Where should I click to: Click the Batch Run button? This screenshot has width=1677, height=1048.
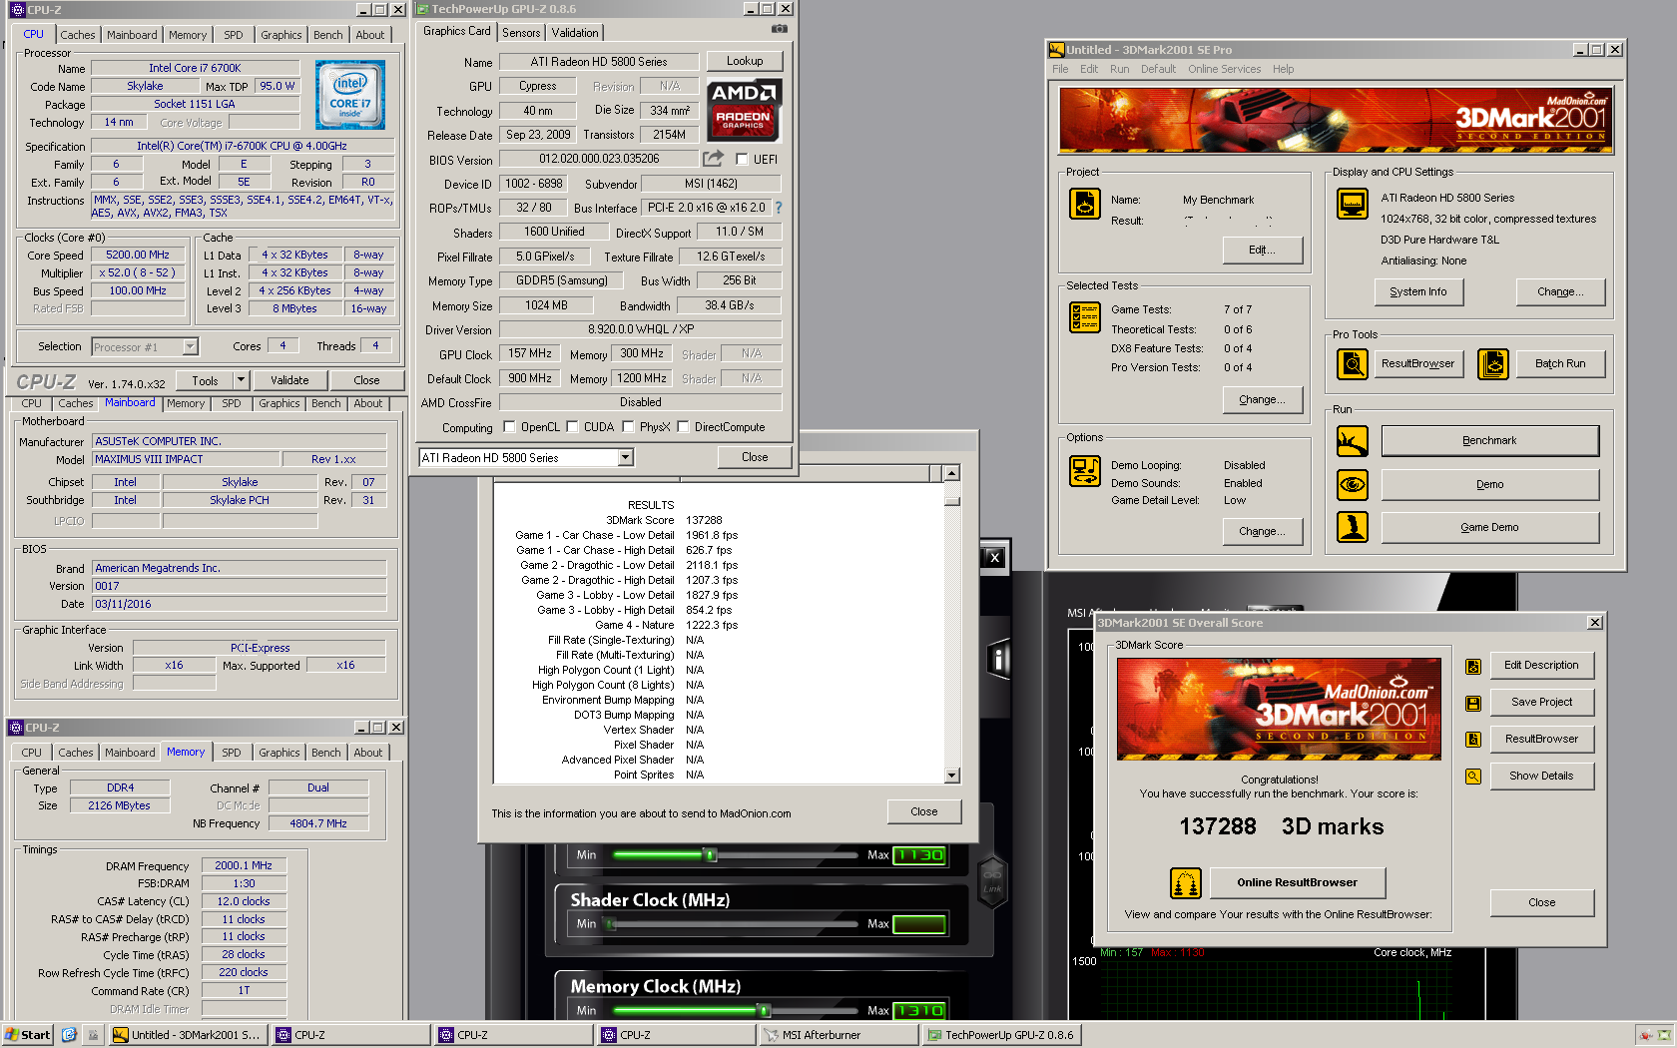(x=1559, y=363)
